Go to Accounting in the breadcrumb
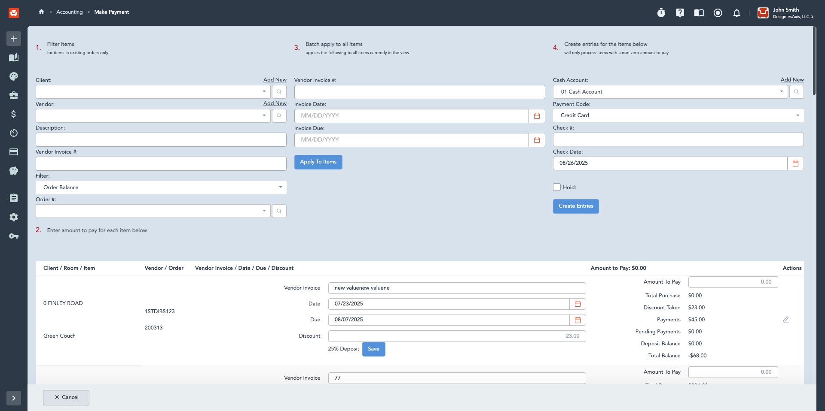The width and height of the screenshot is (825, 411). pyautogui.click(x=70, y=12)
